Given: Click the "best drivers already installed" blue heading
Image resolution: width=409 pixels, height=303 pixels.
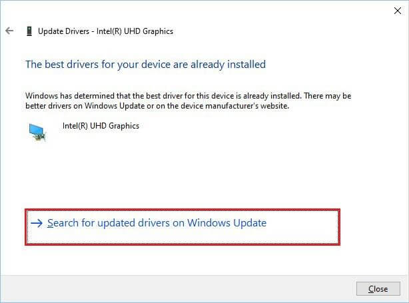Looking at the screenshot, I should (145, 65).
